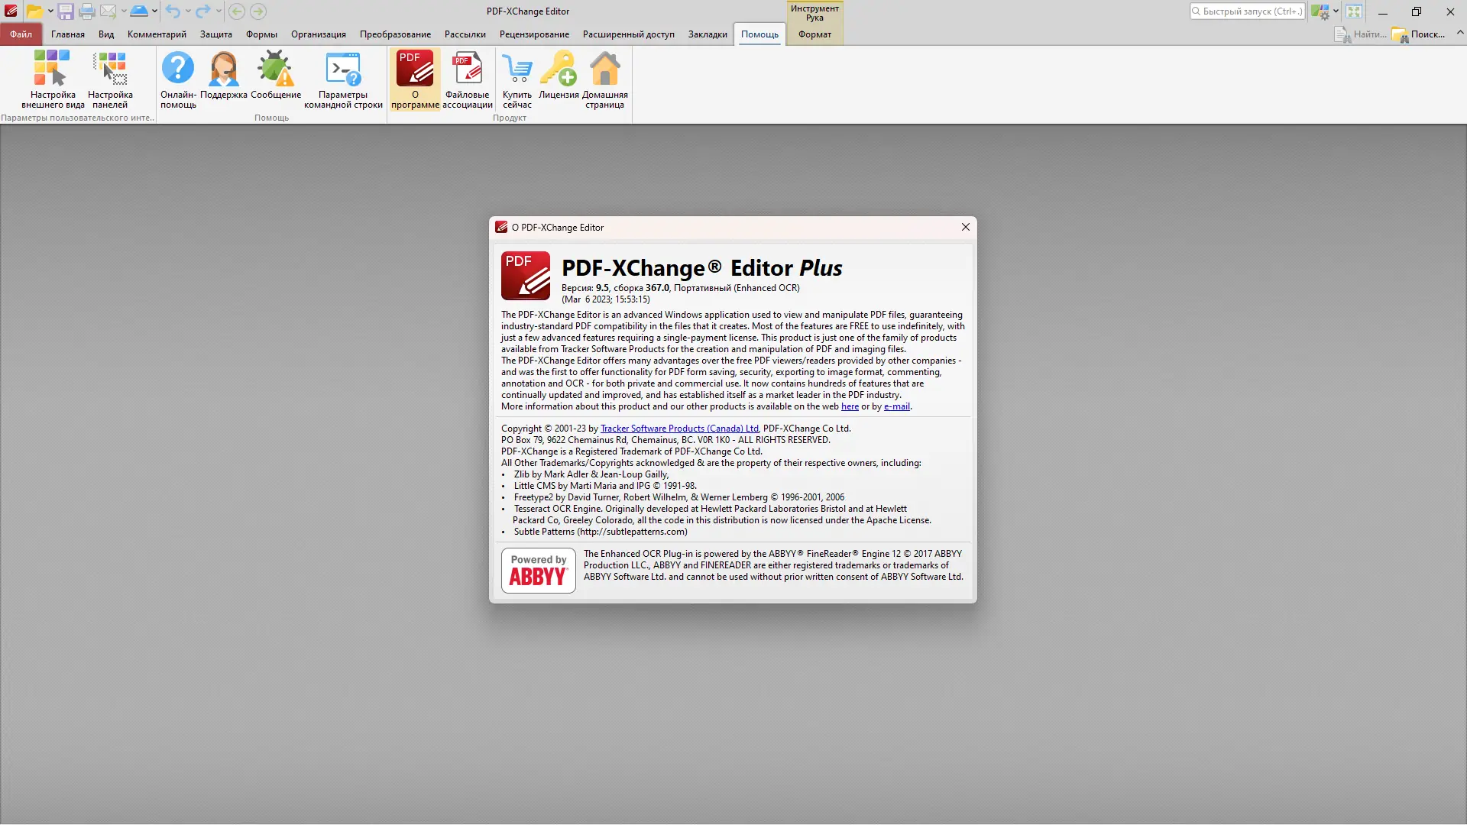
Task: Click the Настройка панелей icon
Action: point(110,69)
